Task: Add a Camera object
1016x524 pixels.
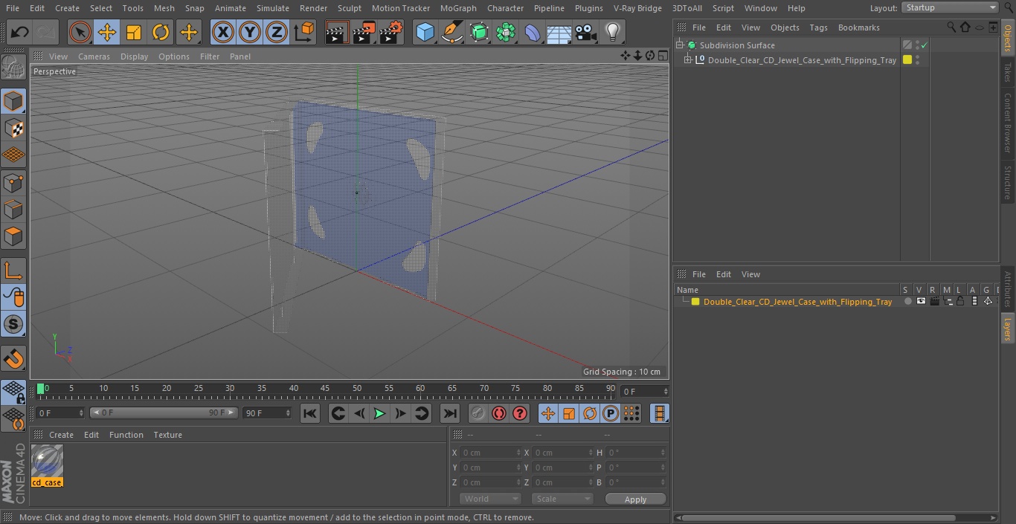Action: (586, 32)
